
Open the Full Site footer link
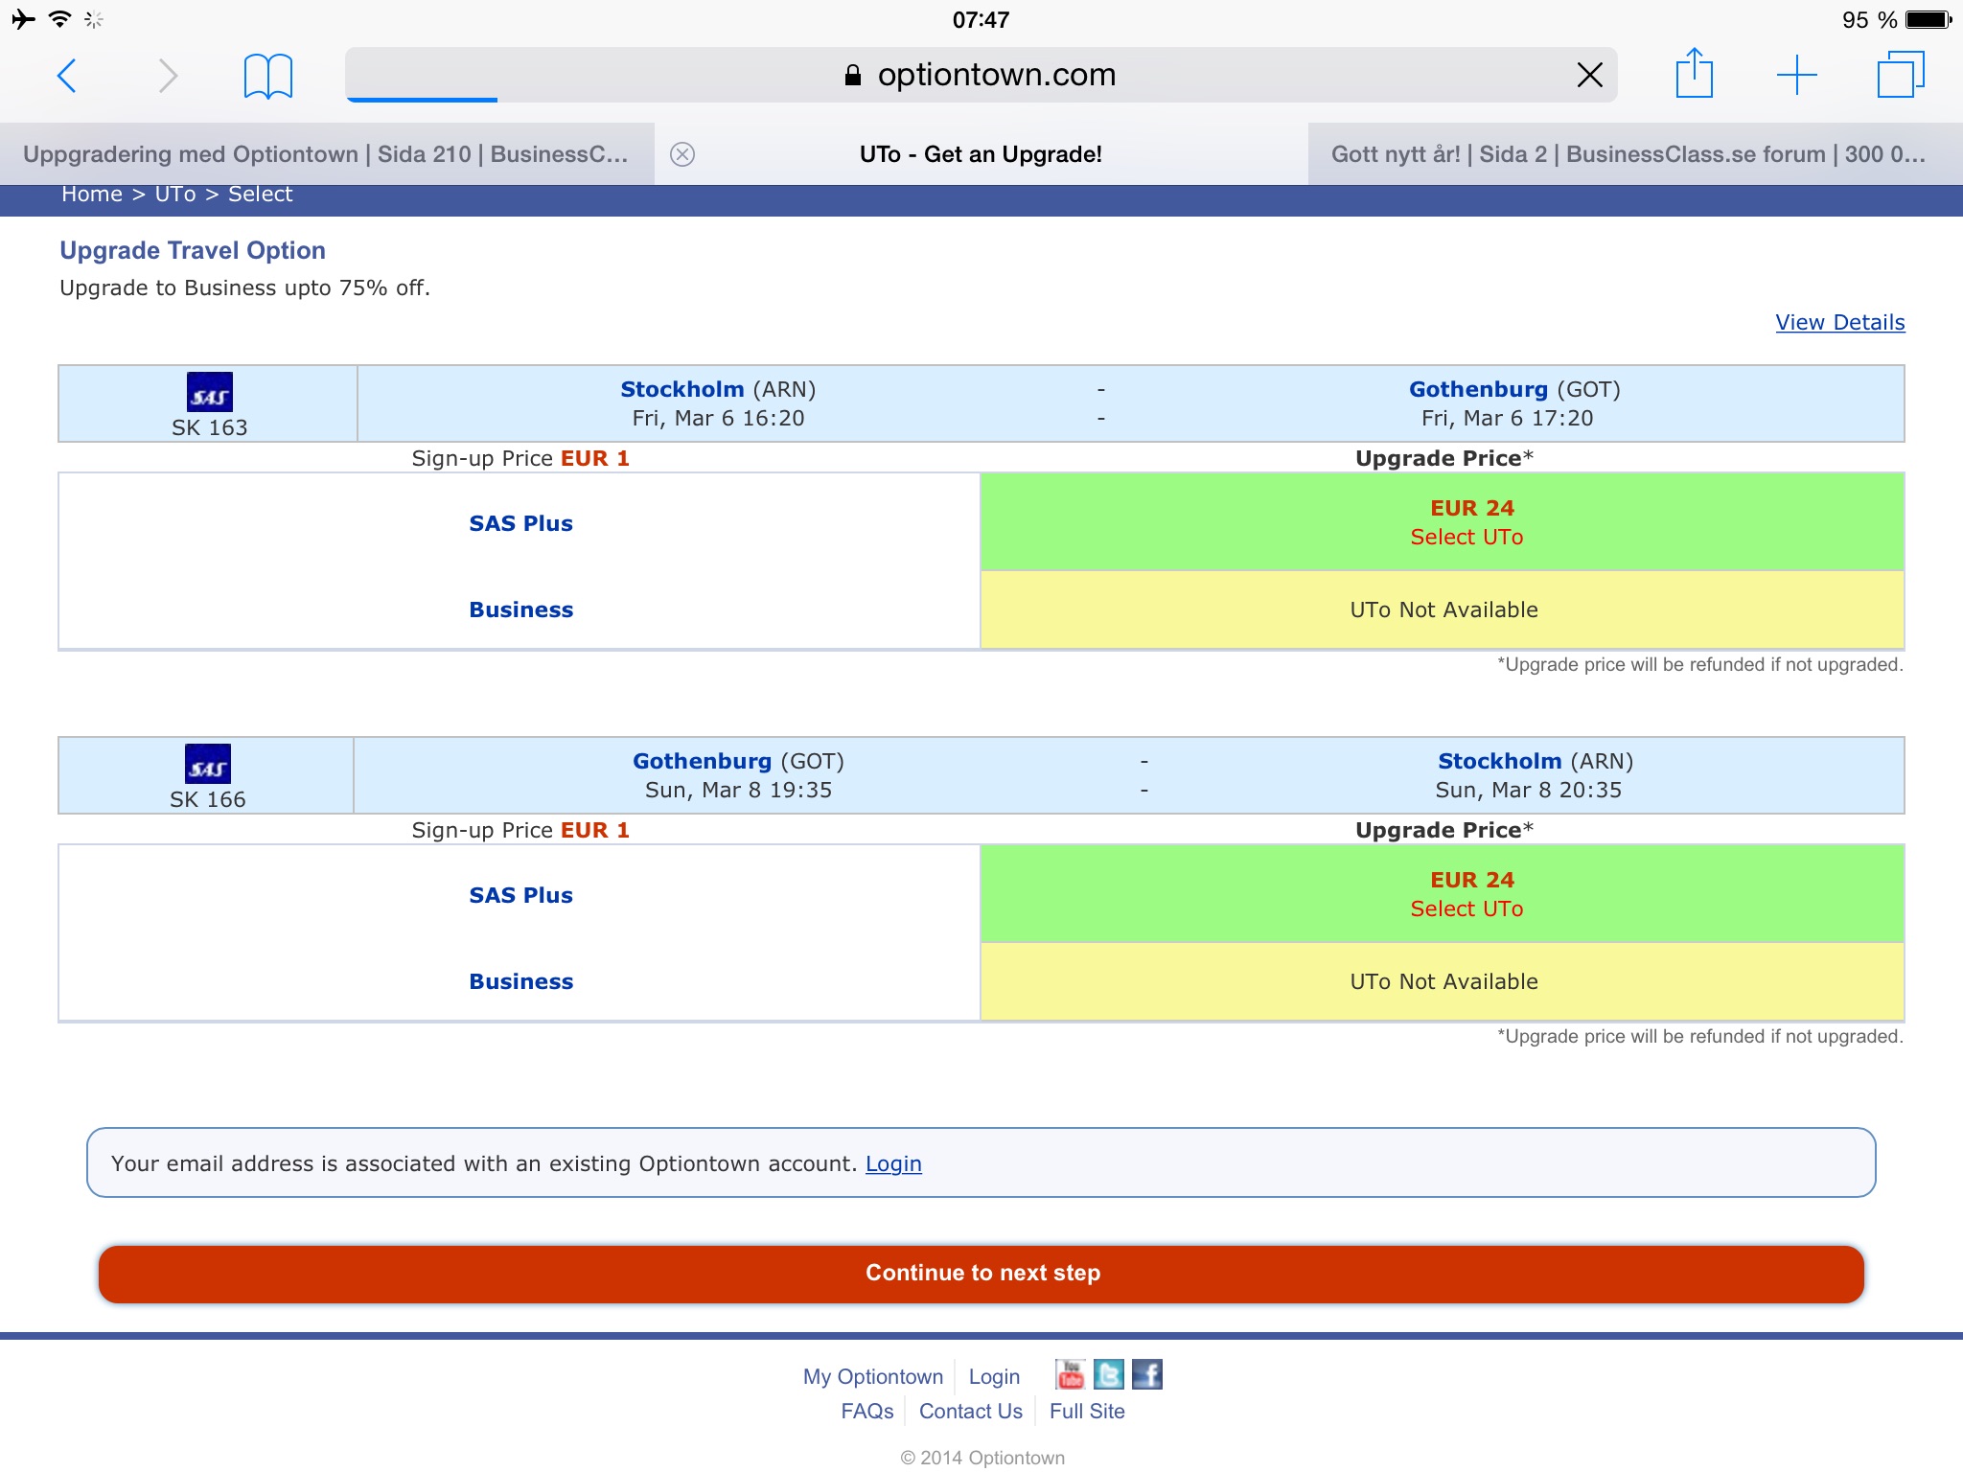[x=1087, y=1412]
